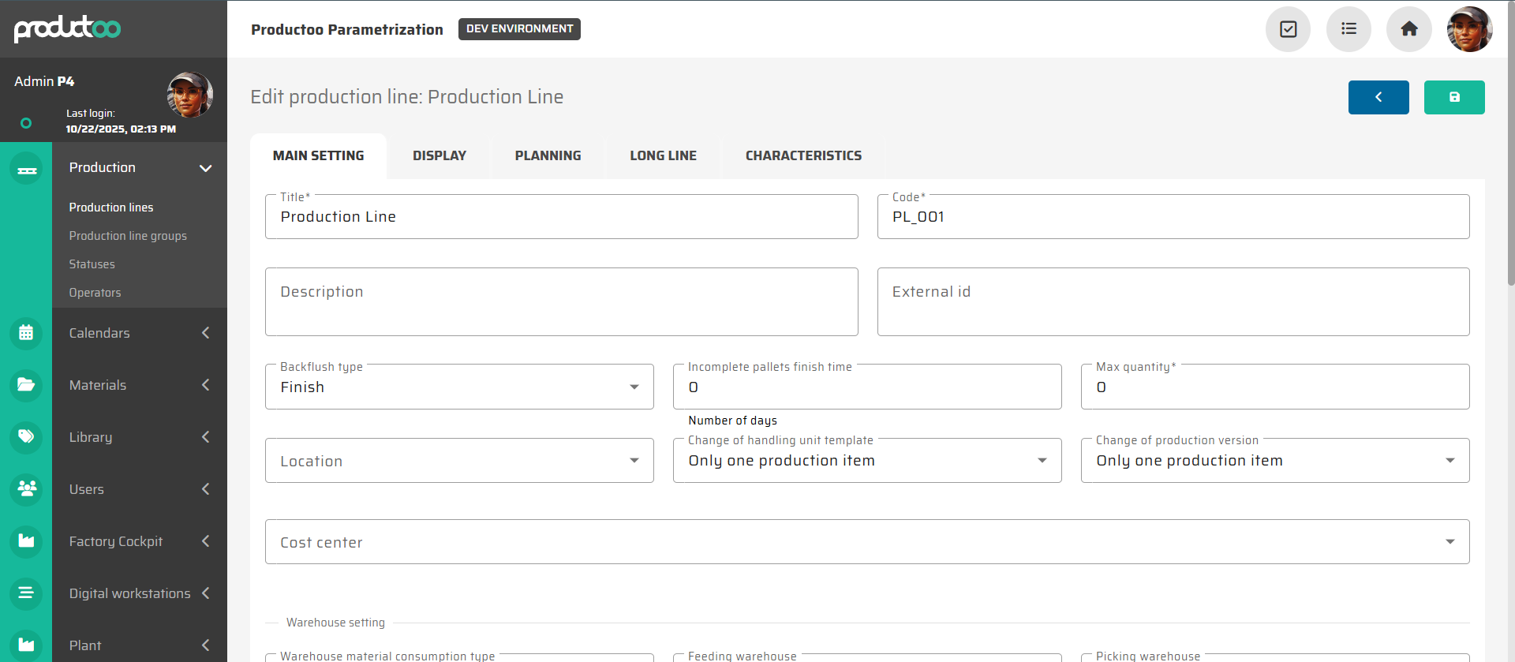Go to Operators in sidebar
This screenshot has width=1515, height=662.
point(95,293)
